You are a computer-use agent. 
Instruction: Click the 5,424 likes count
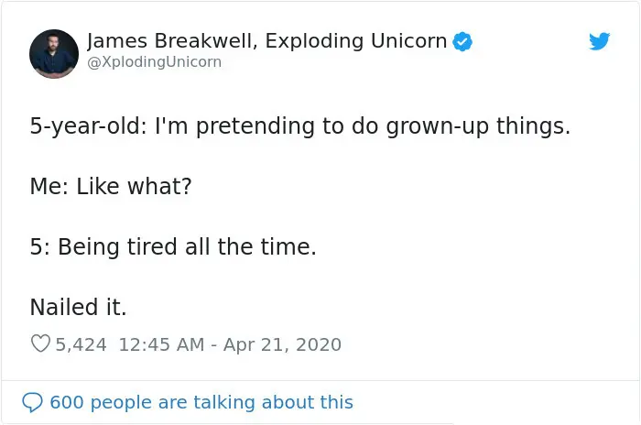point(81,344)
